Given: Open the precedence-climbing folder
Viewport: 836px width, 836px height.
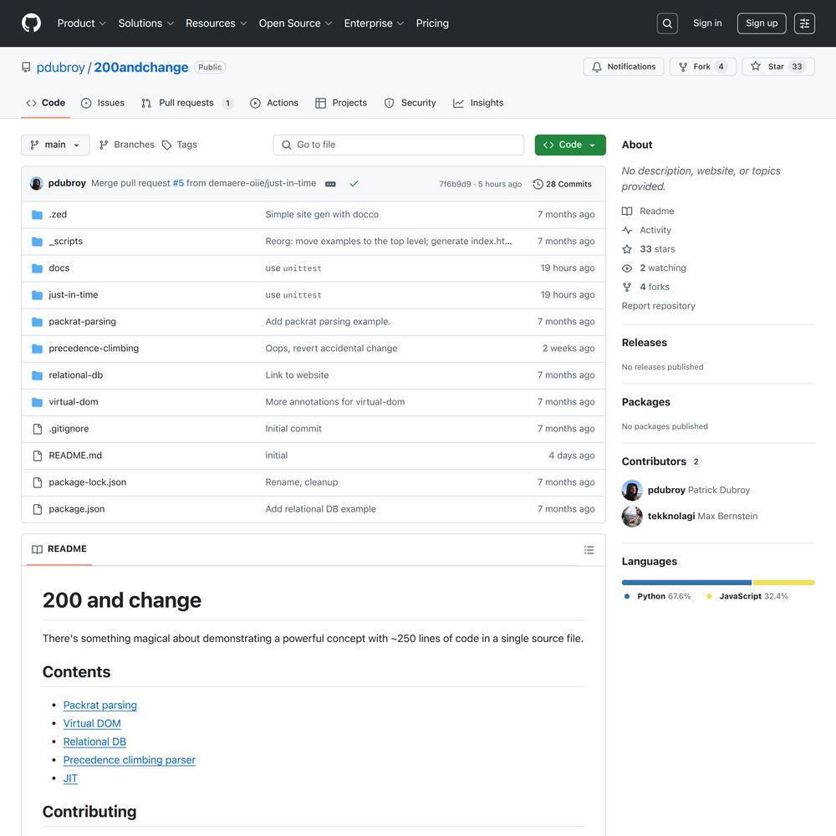Looking at the screenshot, I should 94,349.
